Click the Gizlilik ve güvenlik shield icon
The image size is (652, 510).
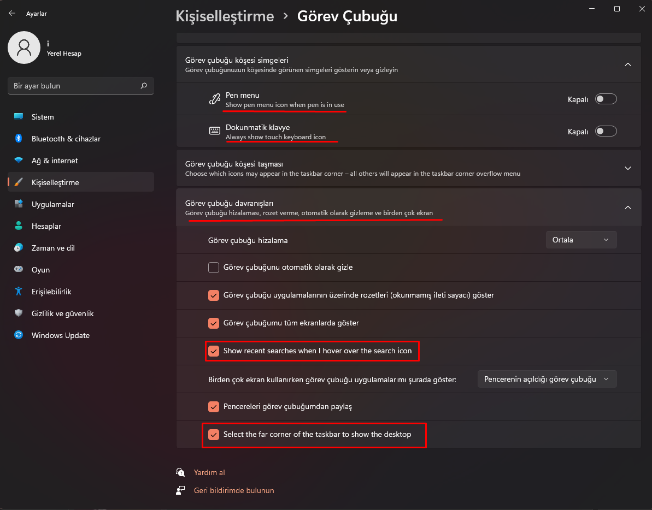click(x=19, y=313)
